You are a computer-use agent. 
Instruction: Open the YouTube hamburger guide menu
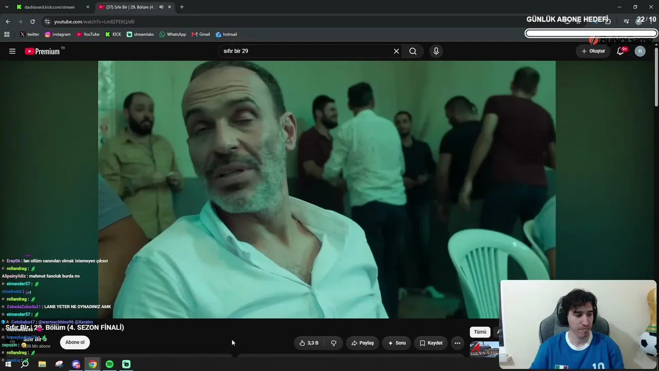(12, 51)
